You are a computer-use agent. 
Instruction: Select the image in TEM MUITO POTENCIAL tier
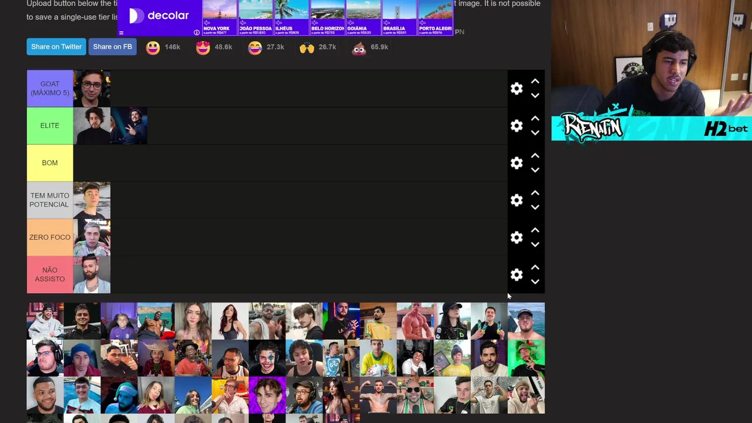(x=92, y=200)
